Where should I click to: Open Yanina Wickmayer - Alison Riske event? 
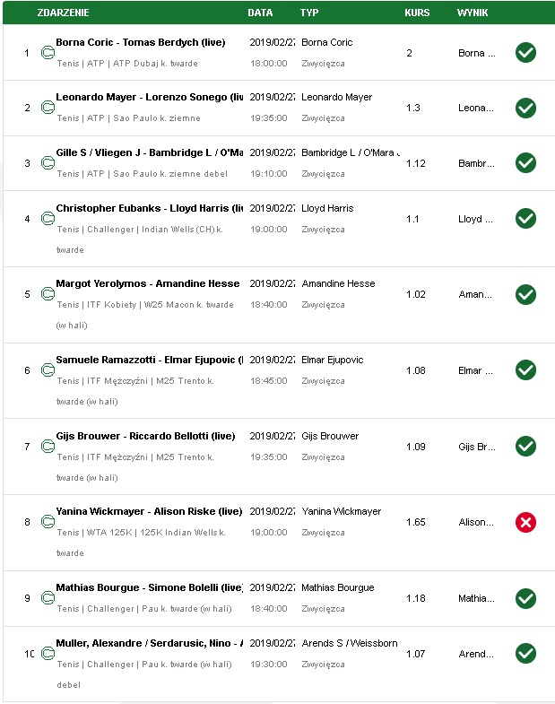[149, 511]
